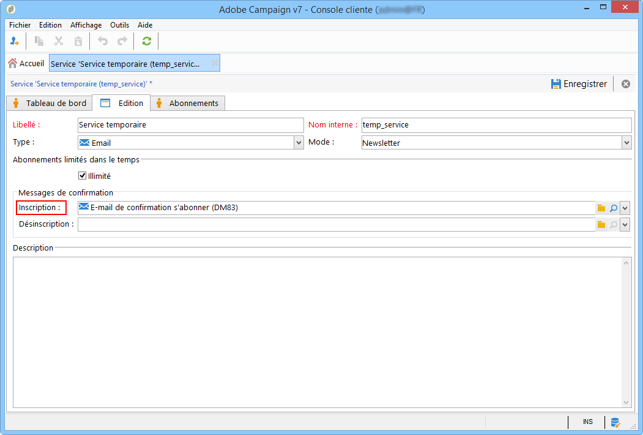Screen dimensions: 643x435
Task: Click the Désinscription message field
Action: pos(336,224)
